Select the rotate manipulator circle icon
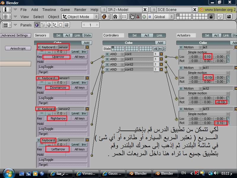Viewport: 237px width, 178px height. pyautogui.click(x=144, y=17)
